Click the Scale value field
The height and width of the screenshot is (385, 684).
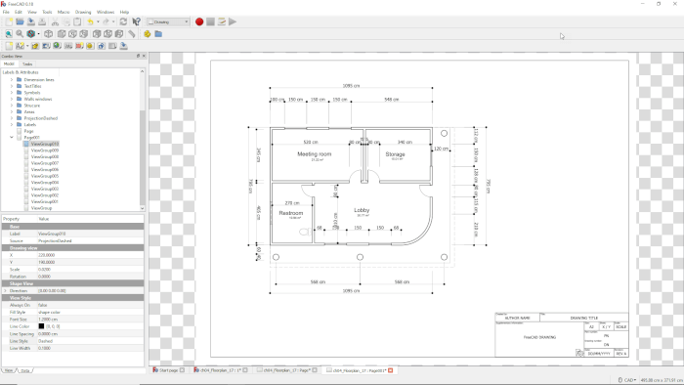pyautogui.click(x=90, y=270)
